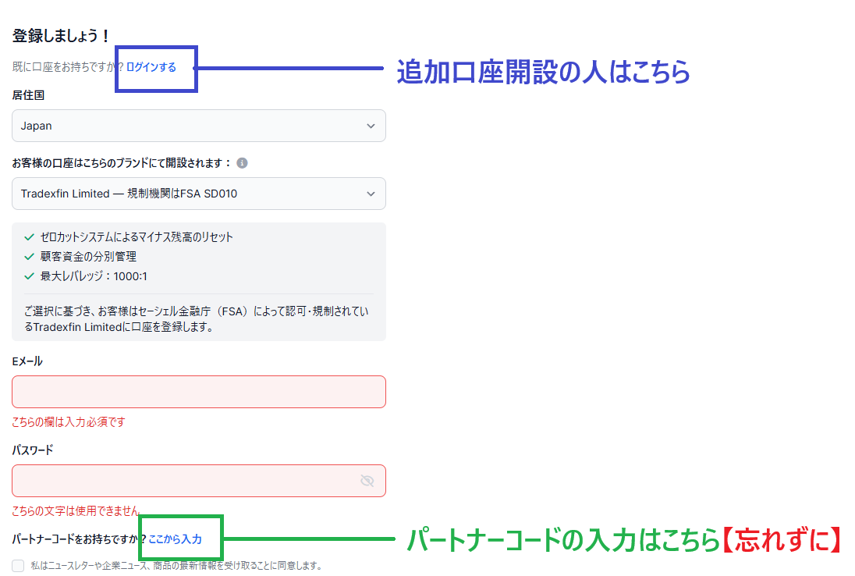Open the 居住国 dropdown showing Japan
855x576 pixels.
(187, 126)
